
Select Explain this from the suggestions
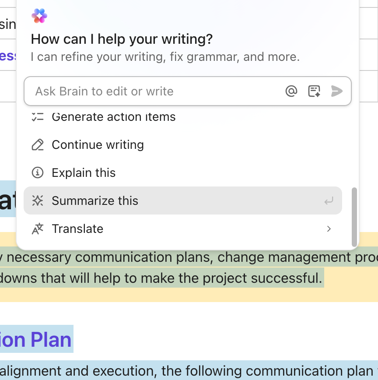84,172
